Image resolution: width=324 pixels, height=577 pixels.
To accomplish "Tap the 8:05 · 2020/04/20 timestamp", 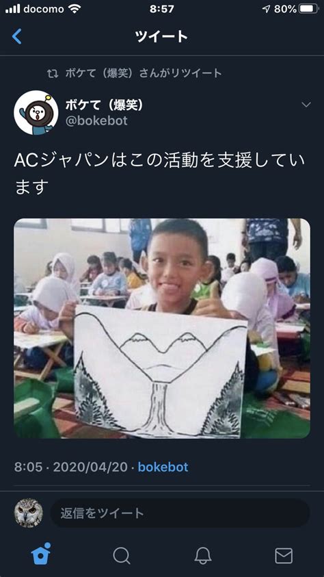I will [x=71, y=467].
